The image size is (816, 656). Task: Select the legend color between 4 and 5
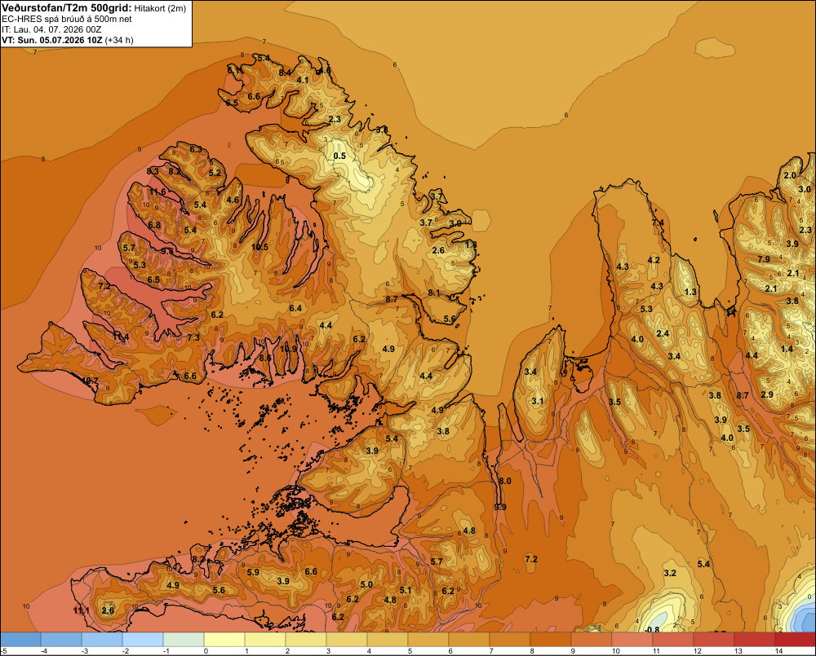388,640
